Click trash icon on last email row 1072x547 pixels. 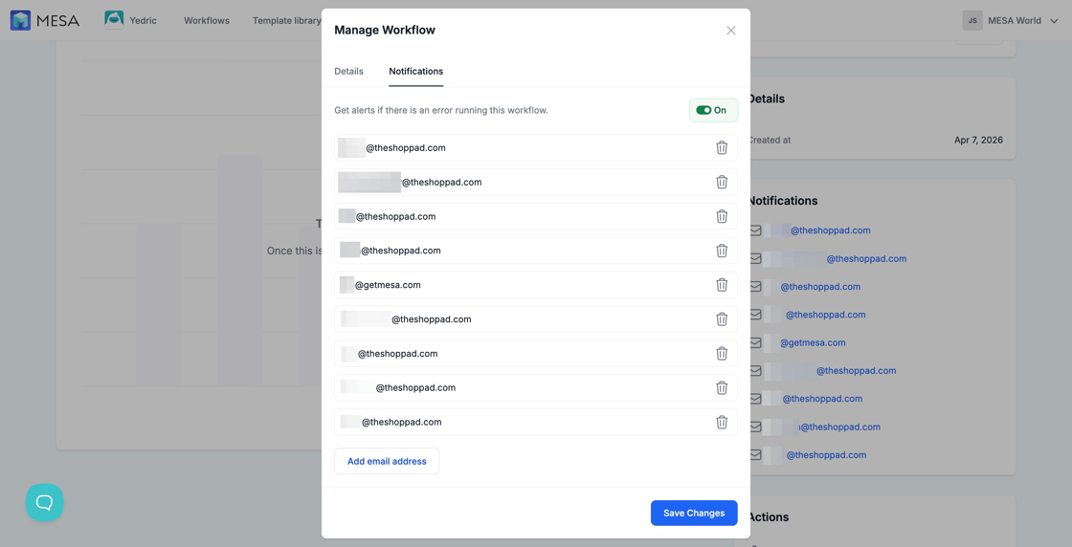[722, 422]
